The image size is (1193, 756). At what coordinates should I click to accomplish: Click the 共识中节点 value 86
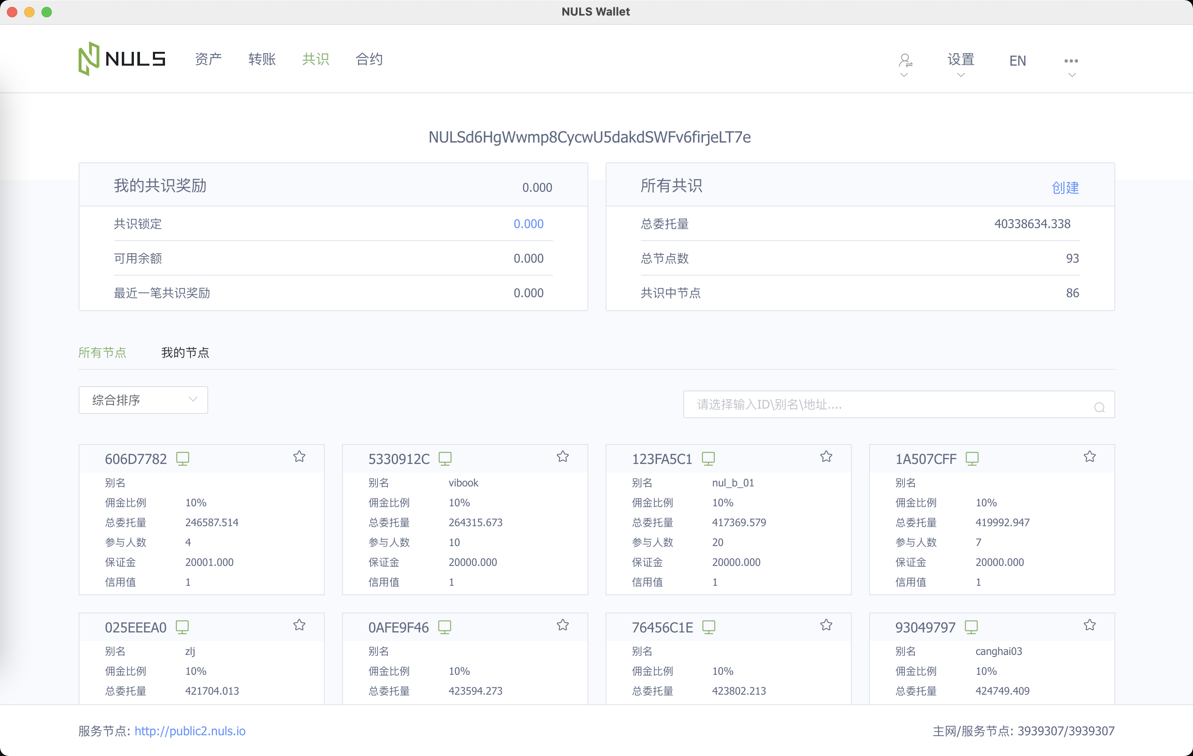(1072, 293)
